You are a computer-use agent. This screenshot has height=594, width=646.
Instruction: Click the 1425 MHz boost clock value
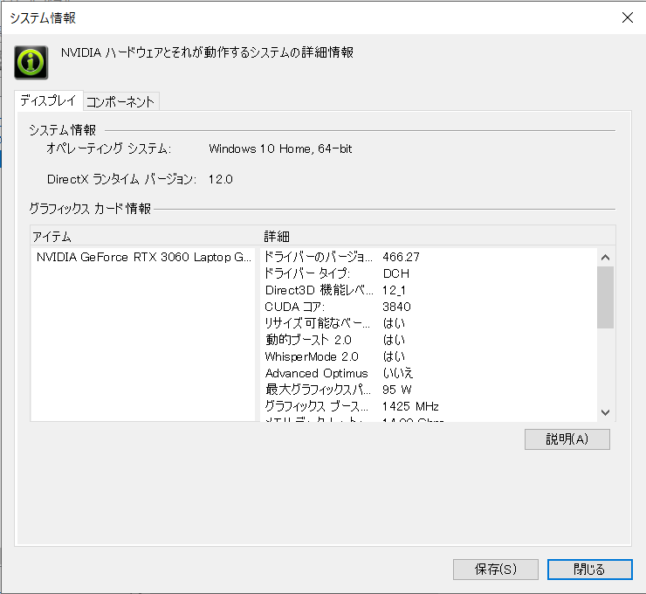tap(410, 406)
